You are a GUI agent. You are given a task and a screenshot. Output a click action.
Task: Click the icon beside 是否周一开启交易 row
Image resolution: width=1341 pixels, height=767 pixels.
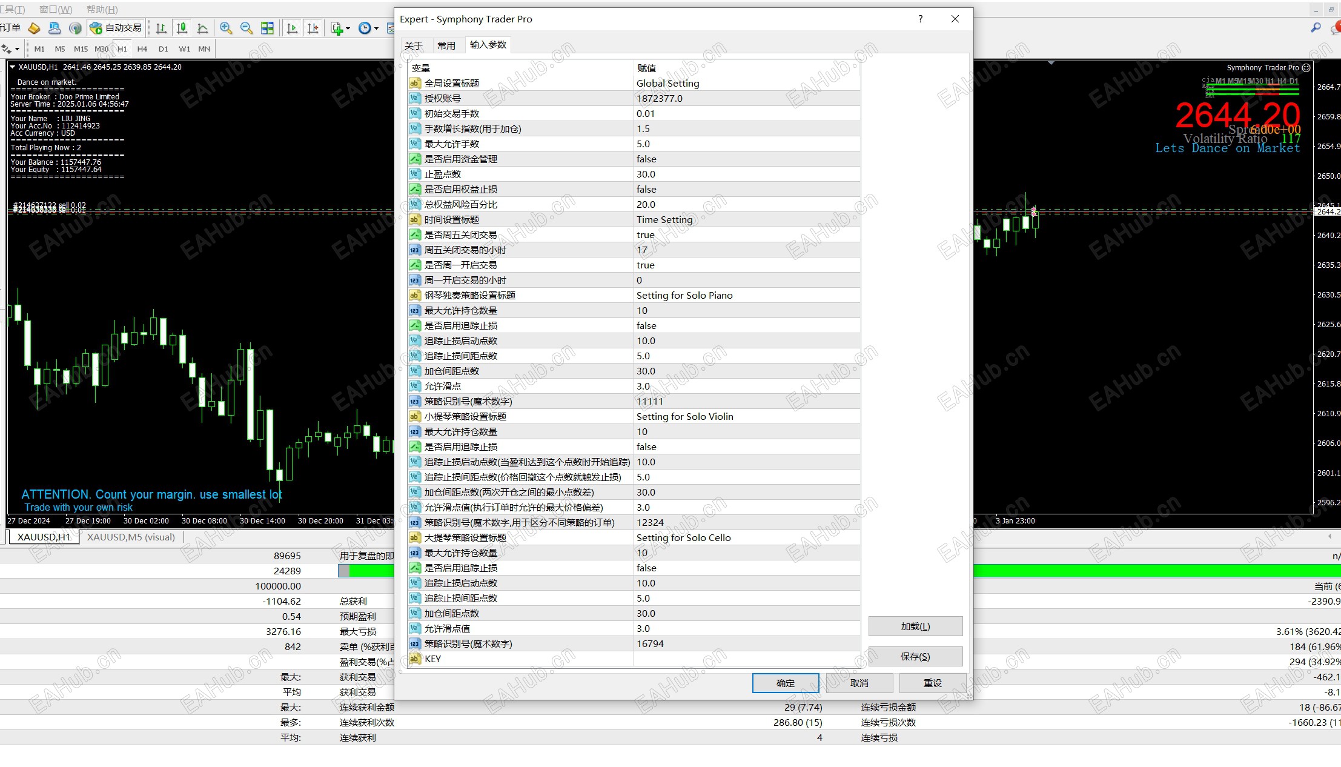coord(415,265)
